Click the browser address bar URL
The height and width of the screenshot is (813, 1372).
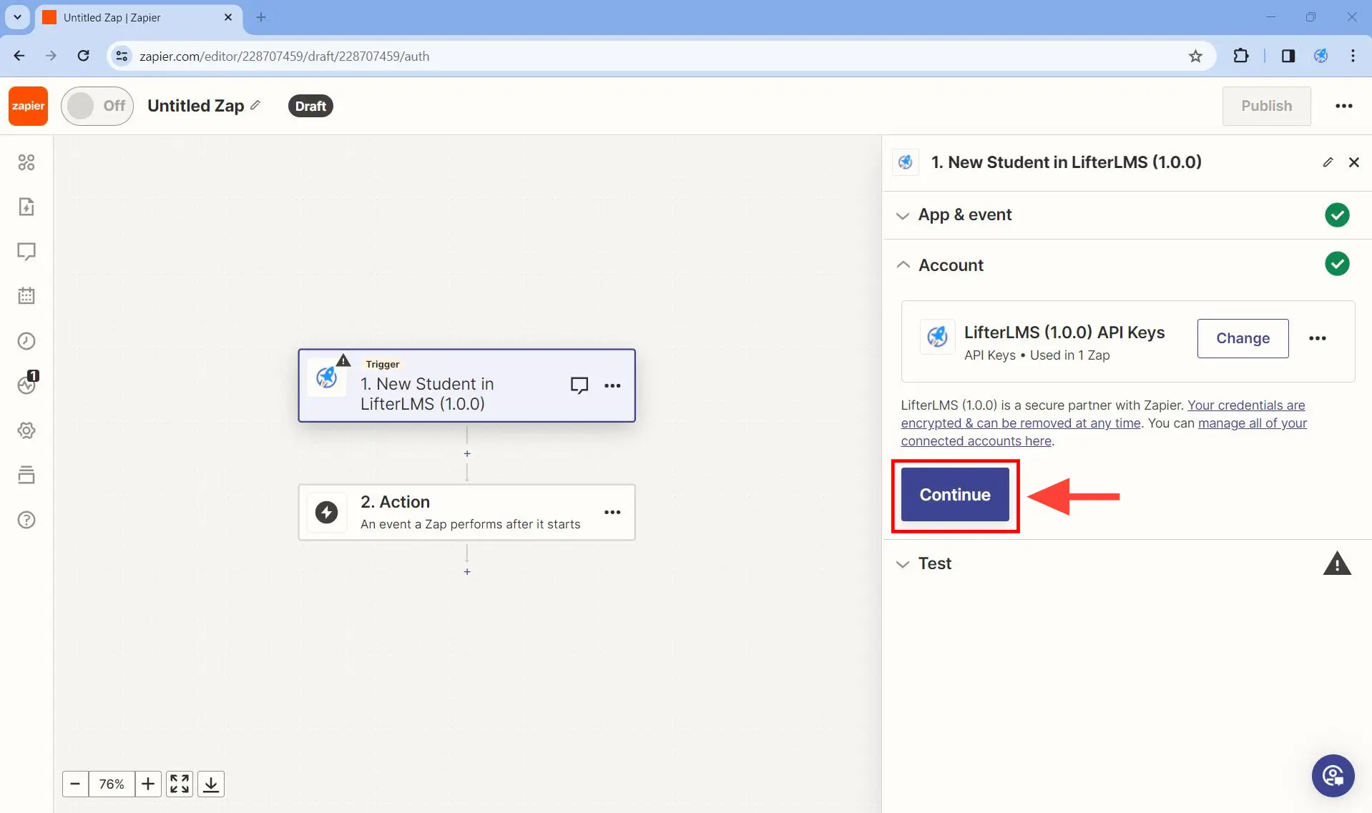285,56
